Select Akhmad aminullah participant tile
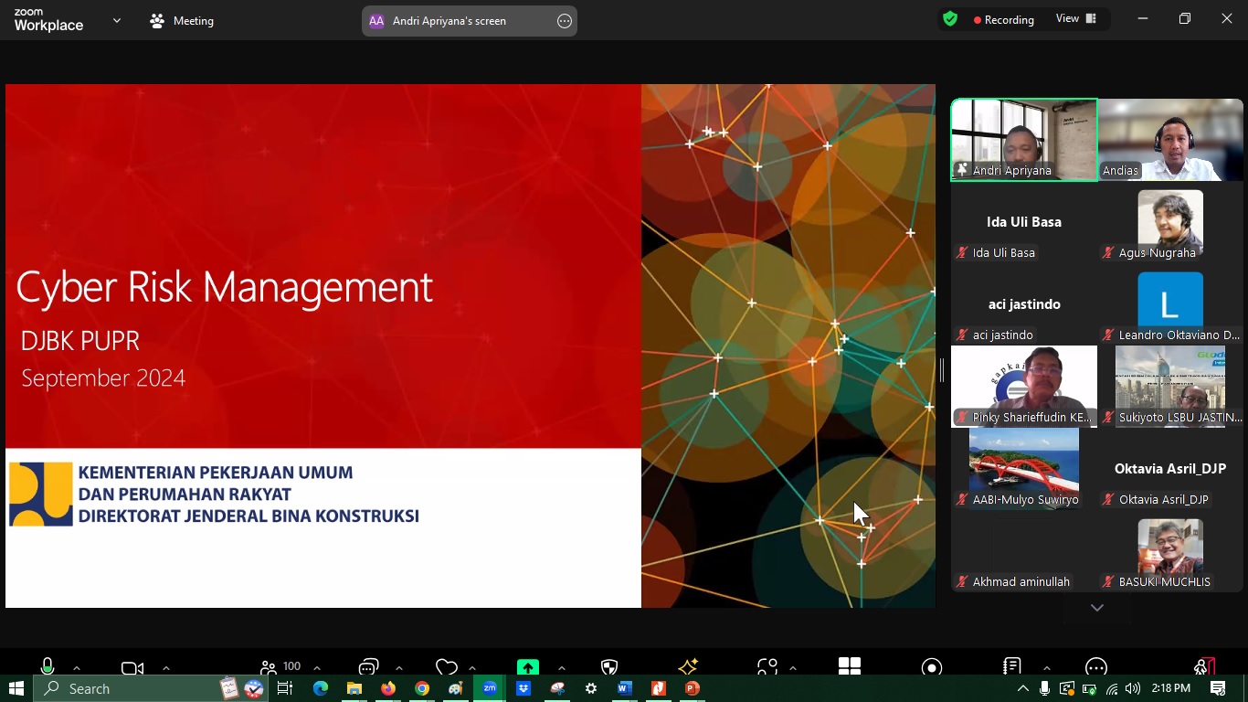The height and width of the screenshot is (702, 1248). click(x=1024, y=551)
